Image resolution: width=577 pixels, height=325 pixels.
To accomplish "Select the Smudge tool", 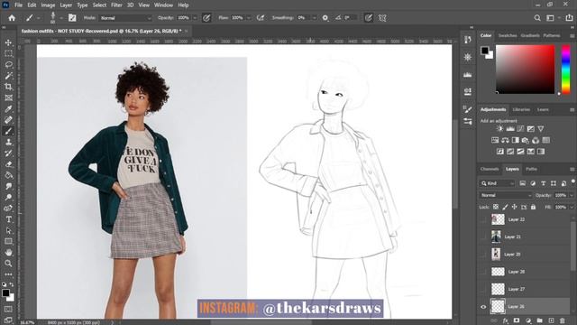I will tap(8, 187).
